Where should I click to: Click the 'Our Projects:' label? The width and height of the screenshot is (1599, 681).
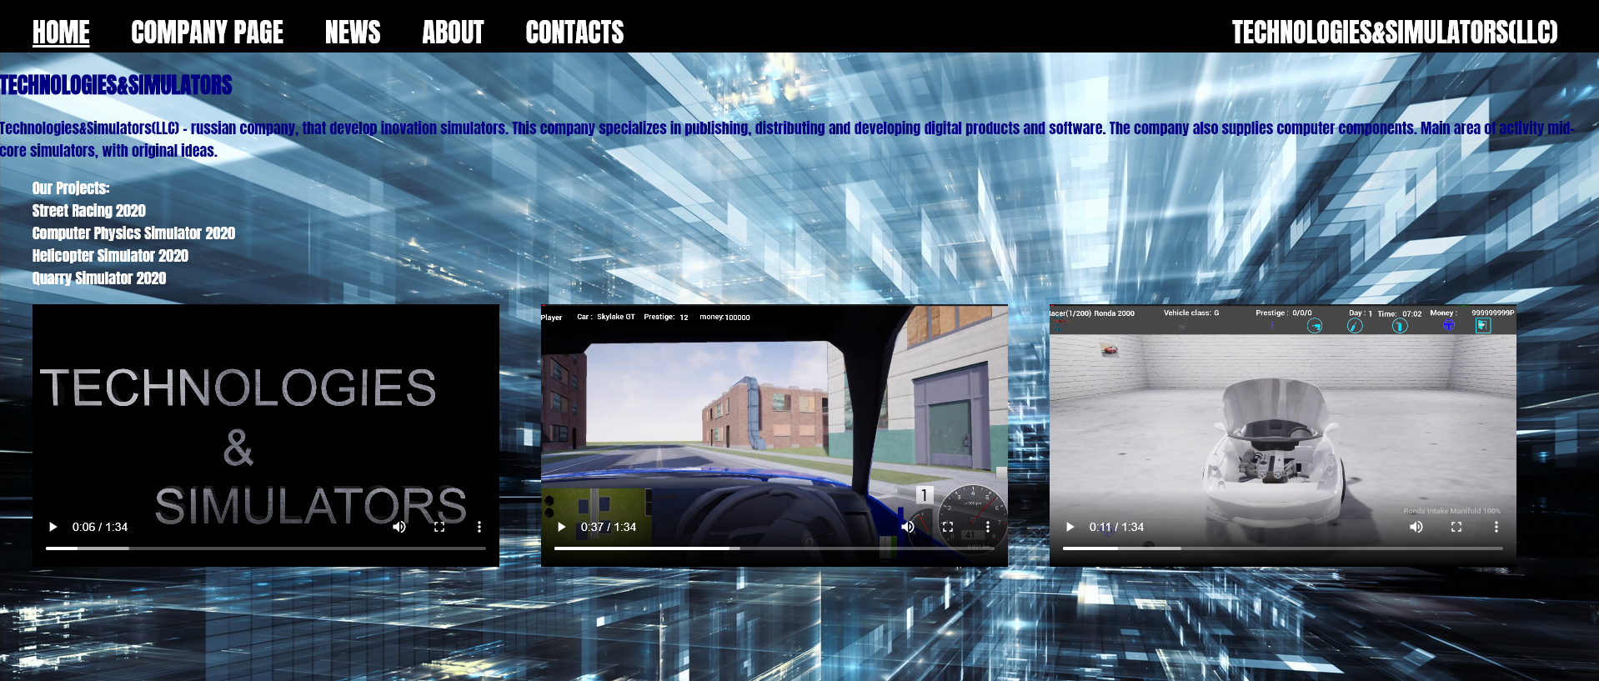[x=71, y=188]
